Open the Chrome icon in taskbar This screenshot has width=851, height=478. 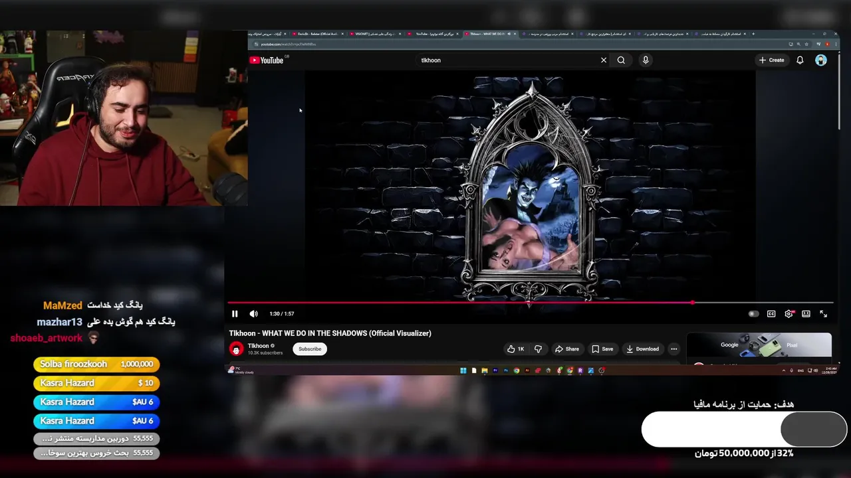coord(517,370)
